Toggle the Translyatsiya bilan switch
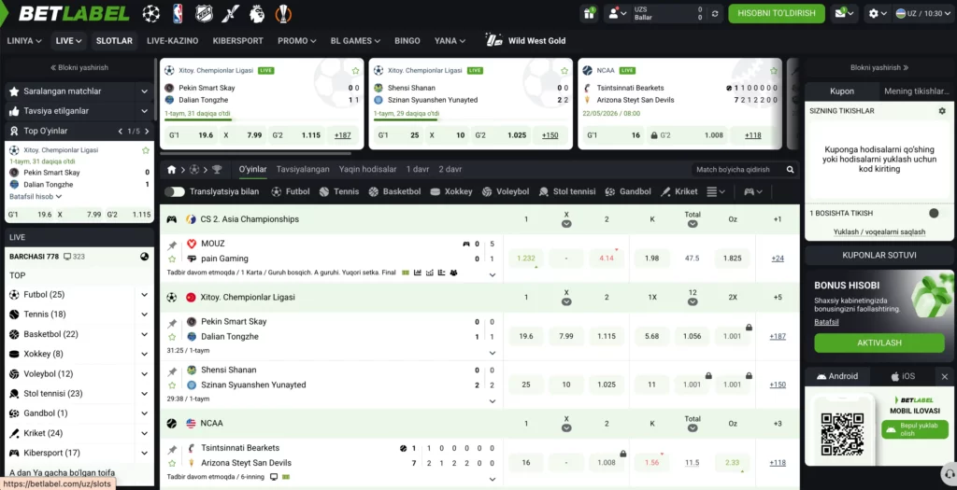The image size is (957, 490). coord(175,191)
